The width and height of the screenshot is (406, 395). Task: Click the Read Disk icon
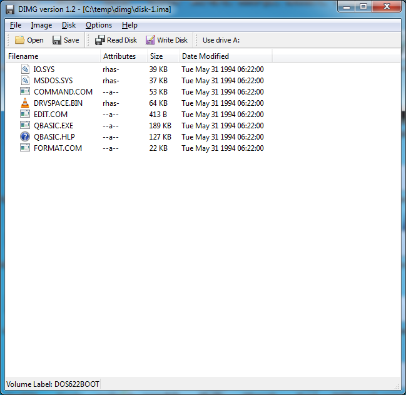(x=99, y=40)
